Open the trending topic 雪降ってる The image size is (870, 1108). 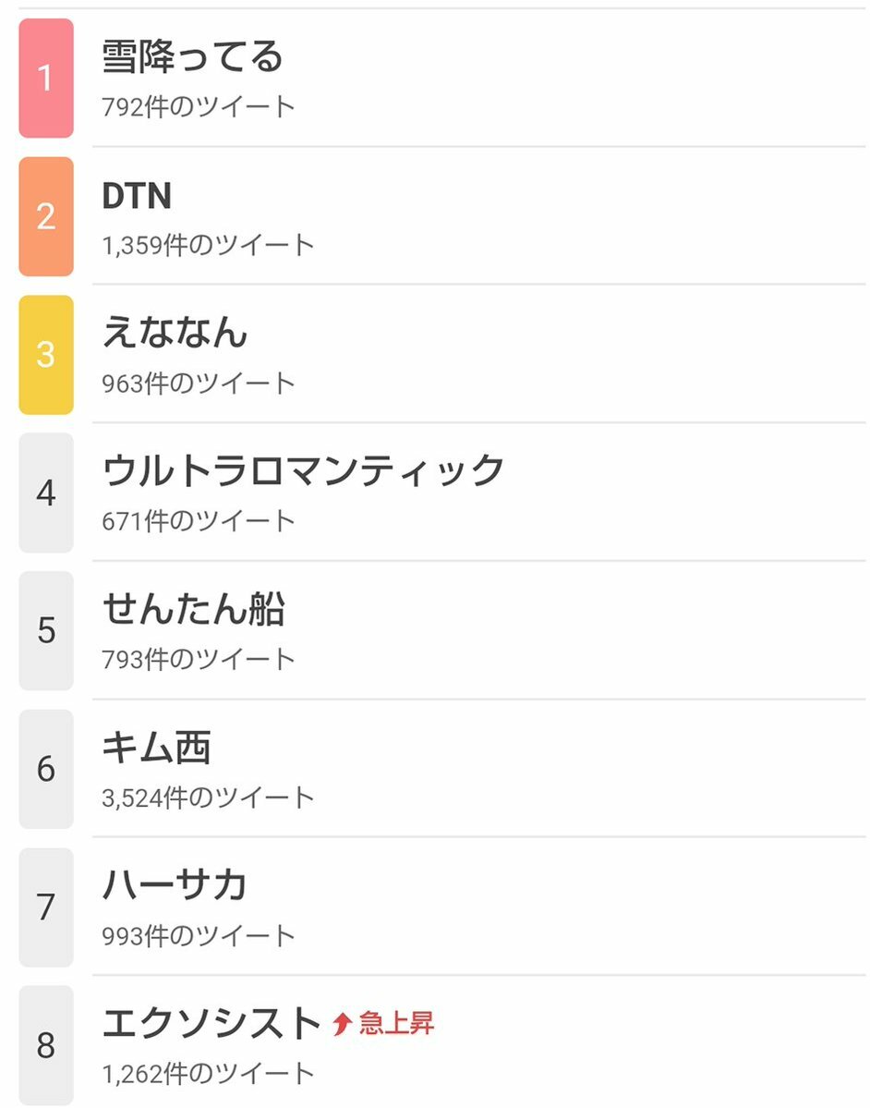(192, 57)
